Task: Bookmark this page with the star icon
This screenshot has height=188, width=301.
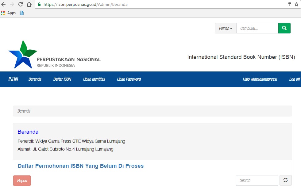Action: 296,4
